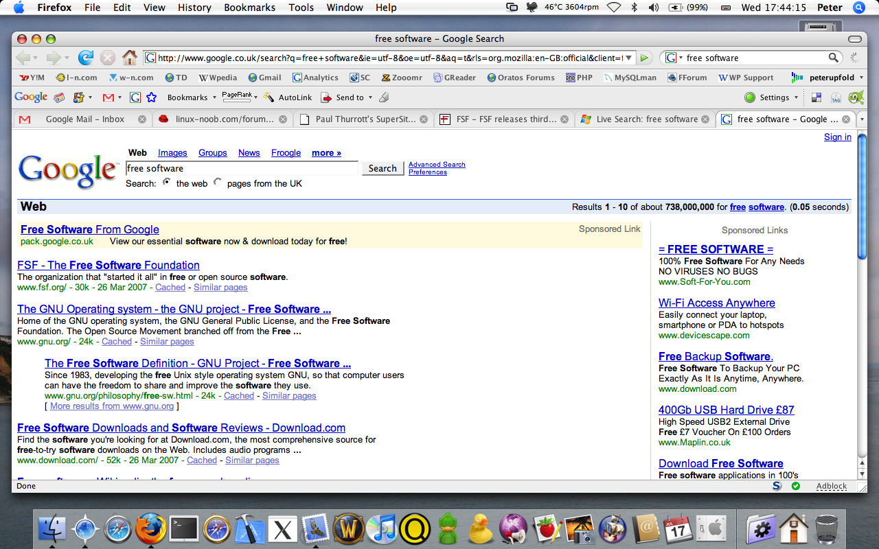Screen dimensions: 879x549
Task: Switch to linux-noob.com forum tab
Action: tap(222, 119)
